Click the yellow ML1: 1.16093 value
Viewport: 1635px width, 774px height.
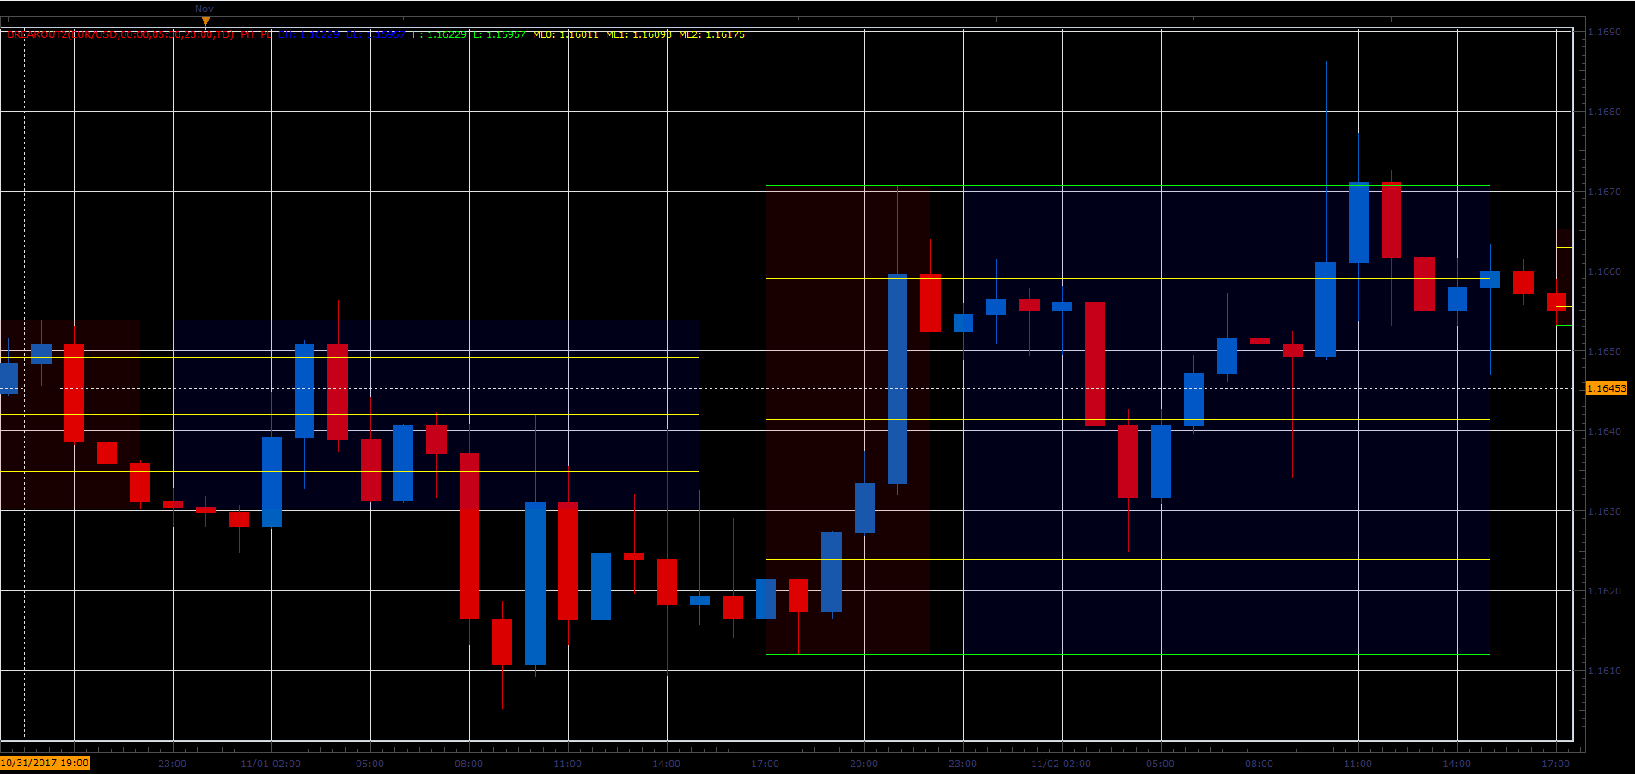click(x=638, y=34)
